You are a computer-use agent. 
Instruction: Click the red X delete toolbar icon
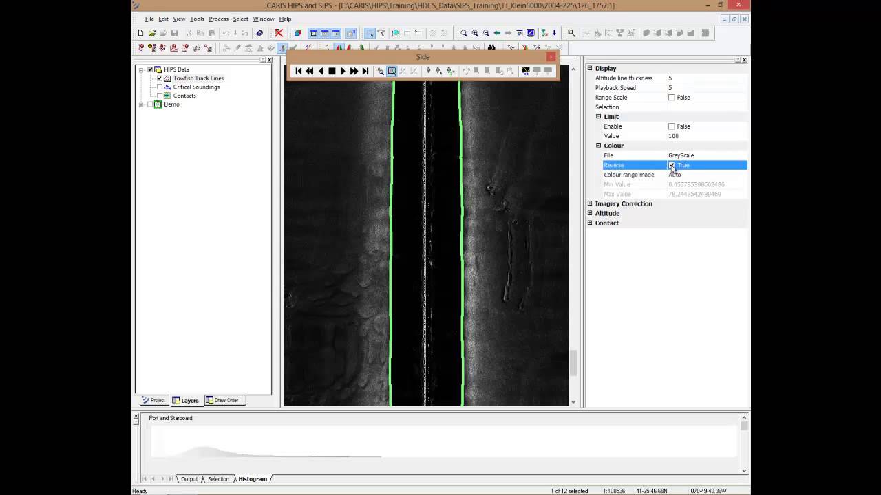pos(279,33)
